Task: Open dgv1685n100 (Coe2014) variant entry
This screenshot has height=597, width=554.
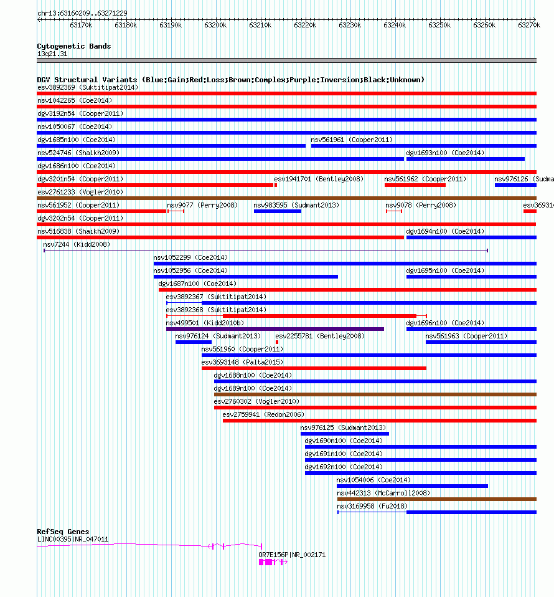Action: [77, 140]
